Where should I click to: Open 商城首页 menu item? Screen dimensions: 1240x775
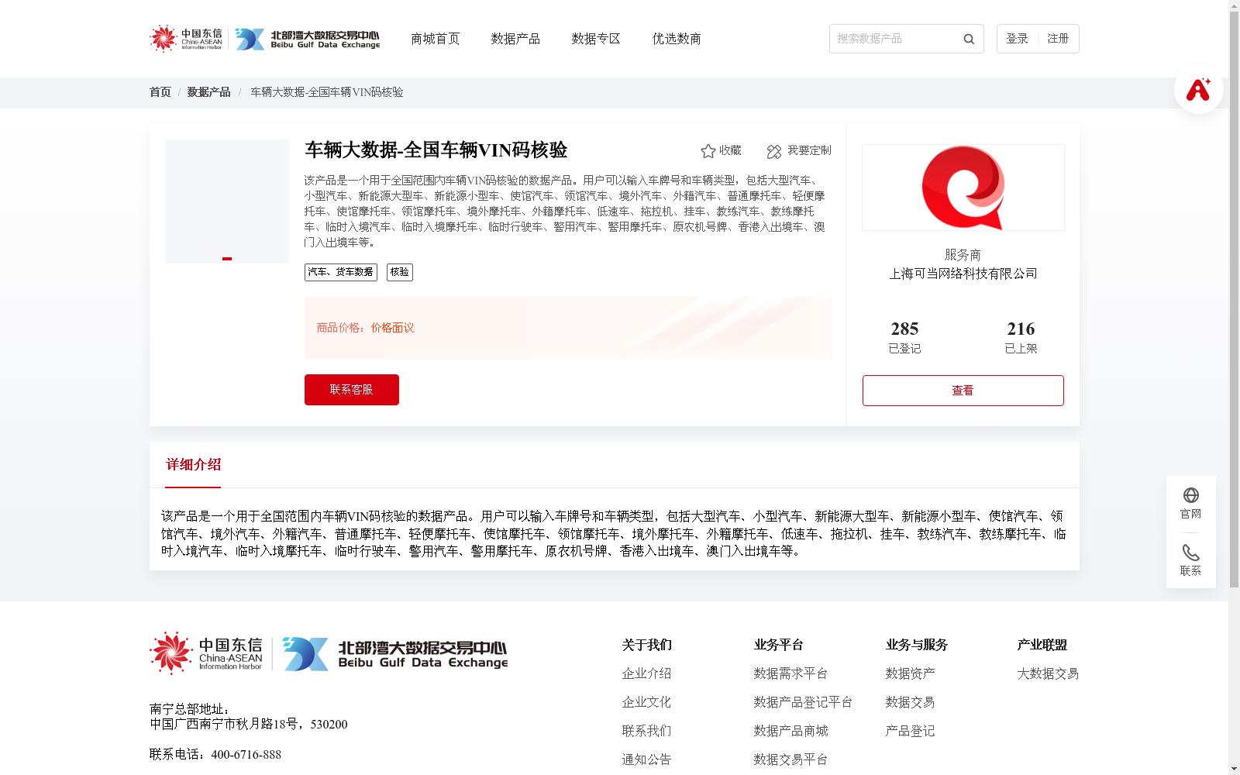click(435, 39)
